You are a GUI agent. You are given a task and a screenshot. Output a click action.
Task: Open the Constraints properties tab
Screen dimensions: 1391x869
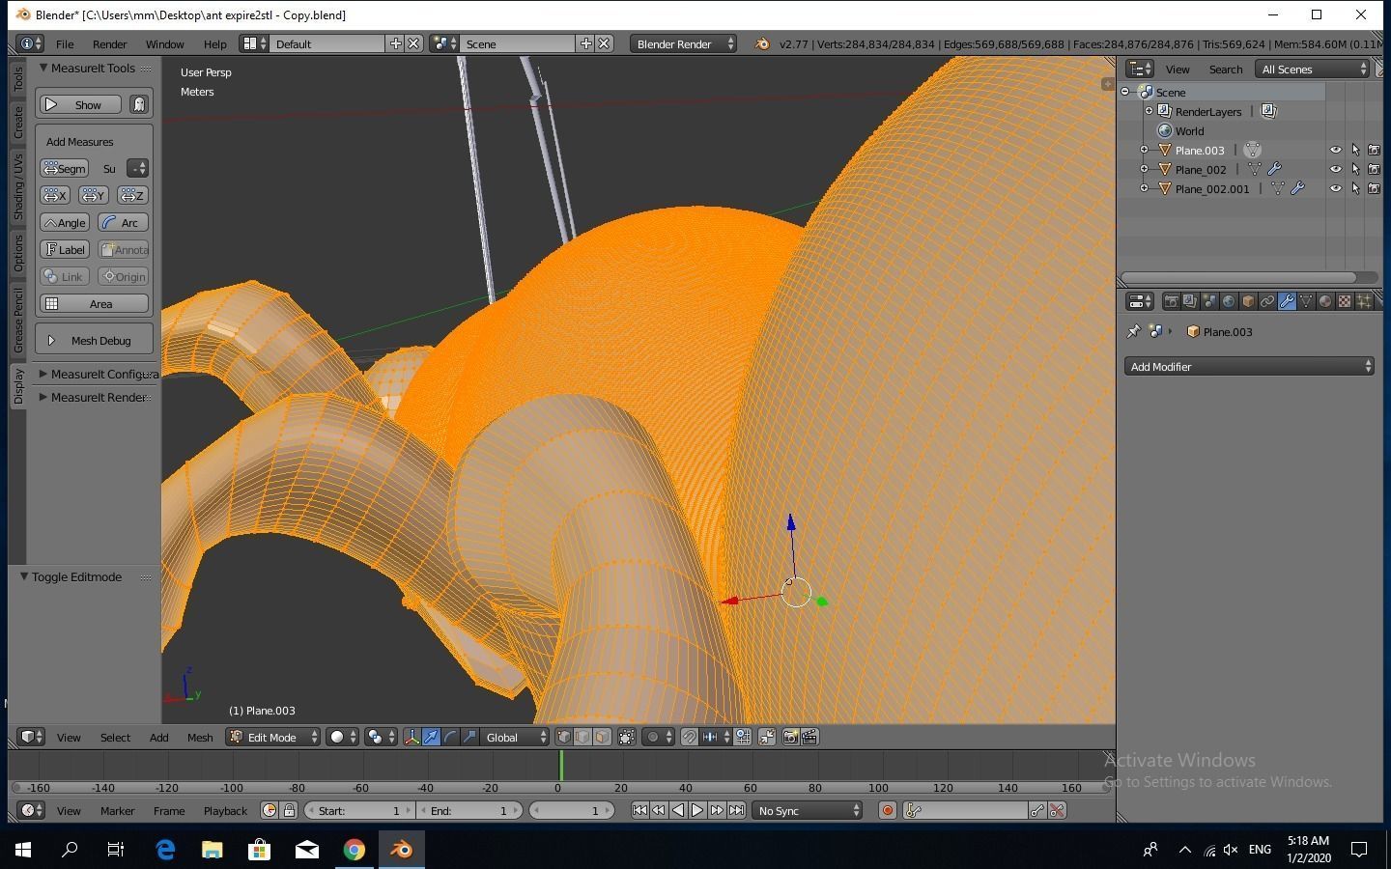tap(1267, 302)
